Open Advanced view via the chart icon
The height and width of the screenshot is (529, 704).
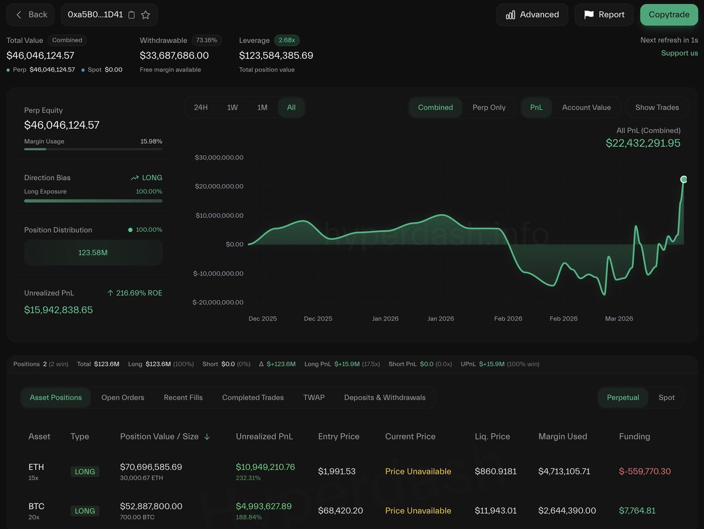tap(512, 14)
